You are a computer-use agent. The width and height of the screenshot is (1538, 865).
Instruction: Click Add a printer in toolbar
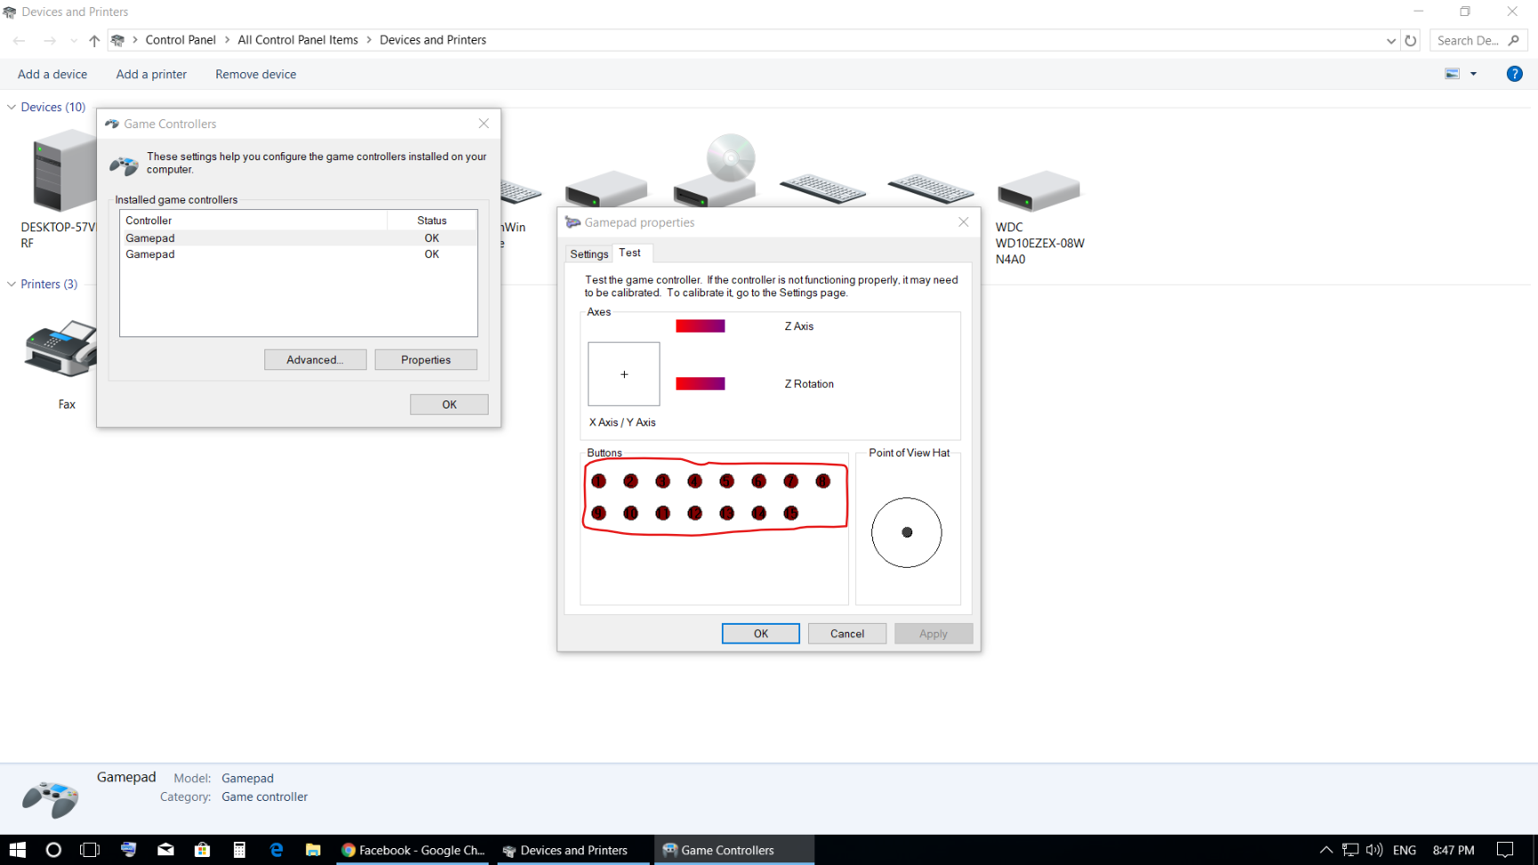point(151,74)
